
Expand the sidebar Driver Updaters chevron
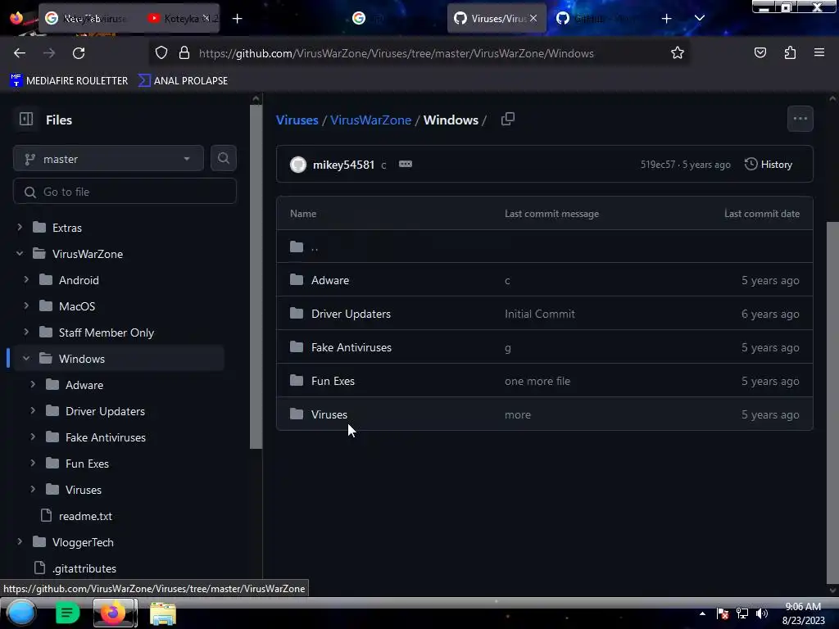(x=33, y=411)
